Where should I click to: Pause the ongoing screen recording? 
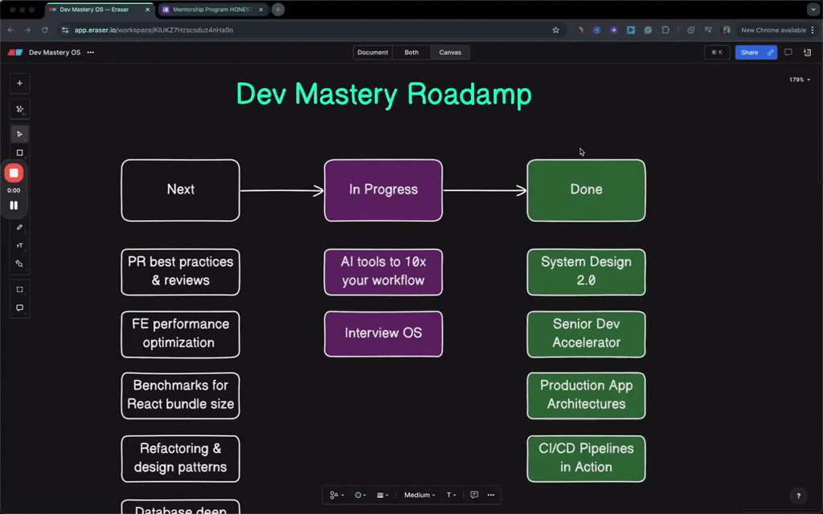(14, 205)
